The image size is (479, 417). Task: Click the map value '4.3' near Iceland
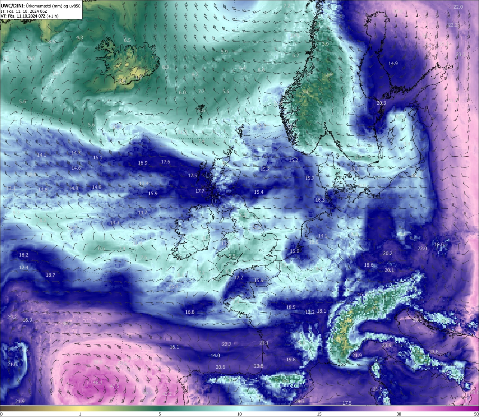80,37
